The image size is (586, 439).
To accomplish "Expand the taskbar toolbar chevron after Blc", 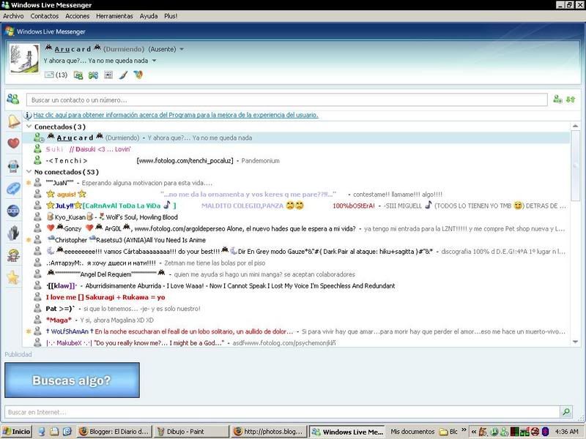I will click(464, 430).
